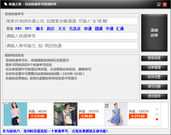Viewport: 171px width, 135px height.
Task: Quit using the 退出程序 button
Action: (154, 96)
